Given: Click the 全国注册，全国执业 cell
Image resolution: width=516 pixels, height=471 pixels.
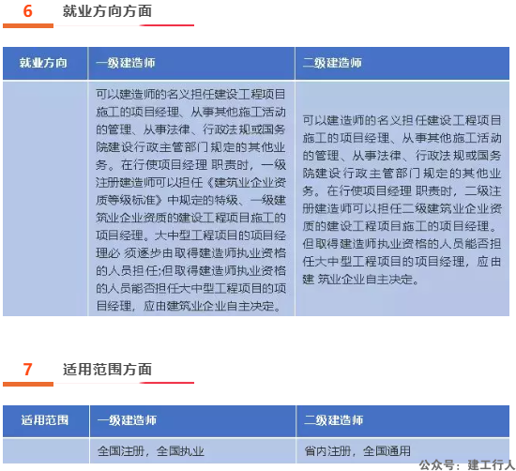Looking at the screenshot, I should pyautogui.click(x=151, y=451).
